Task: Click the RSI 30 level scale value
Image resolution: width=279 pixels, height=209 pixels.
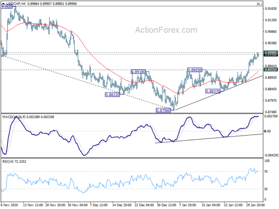Action: 266,189
